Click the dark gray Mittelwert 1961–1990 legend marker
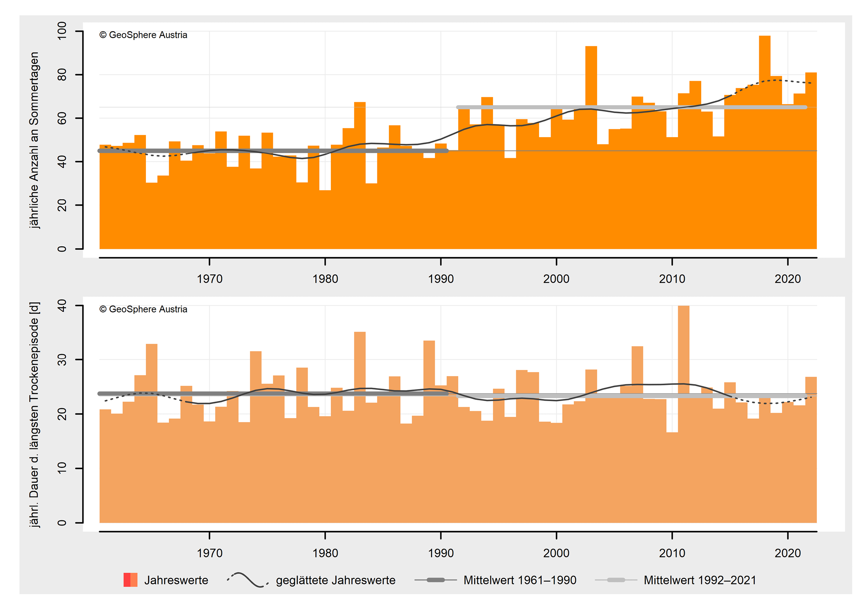 click(x=435, y=580)
